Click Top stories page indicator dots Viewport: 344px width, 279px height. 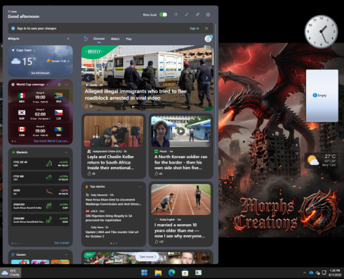[x=114, y=243]
